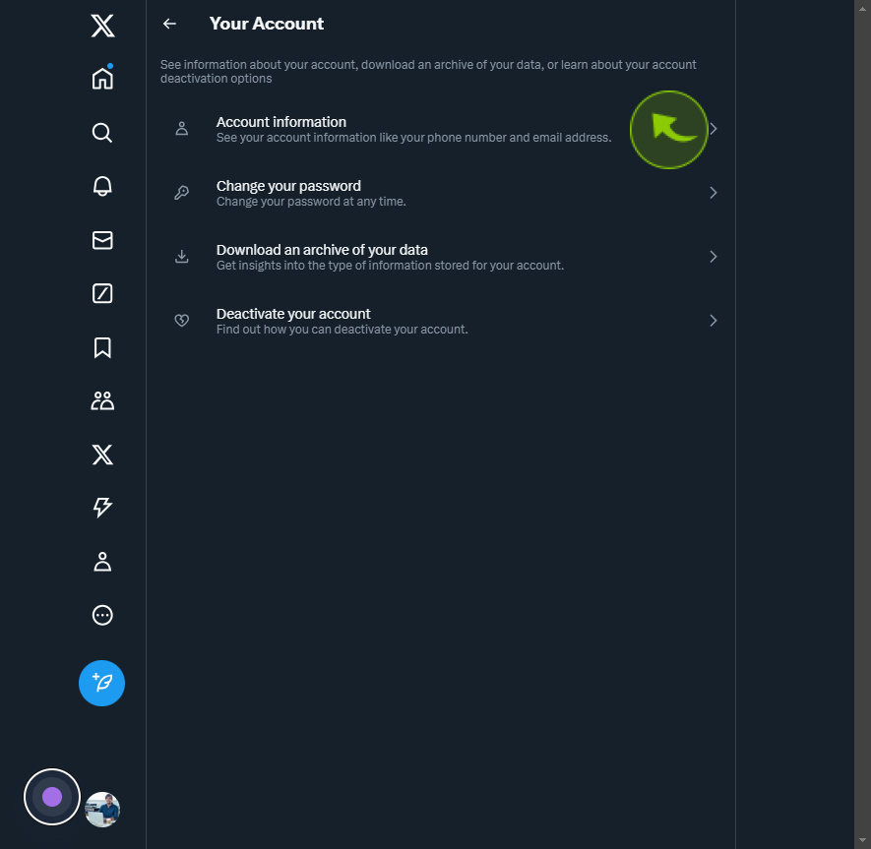The height and width of the screenshot is (849, 871).
Task: Open the Communities people icon
Action: (x=102, y=401)
